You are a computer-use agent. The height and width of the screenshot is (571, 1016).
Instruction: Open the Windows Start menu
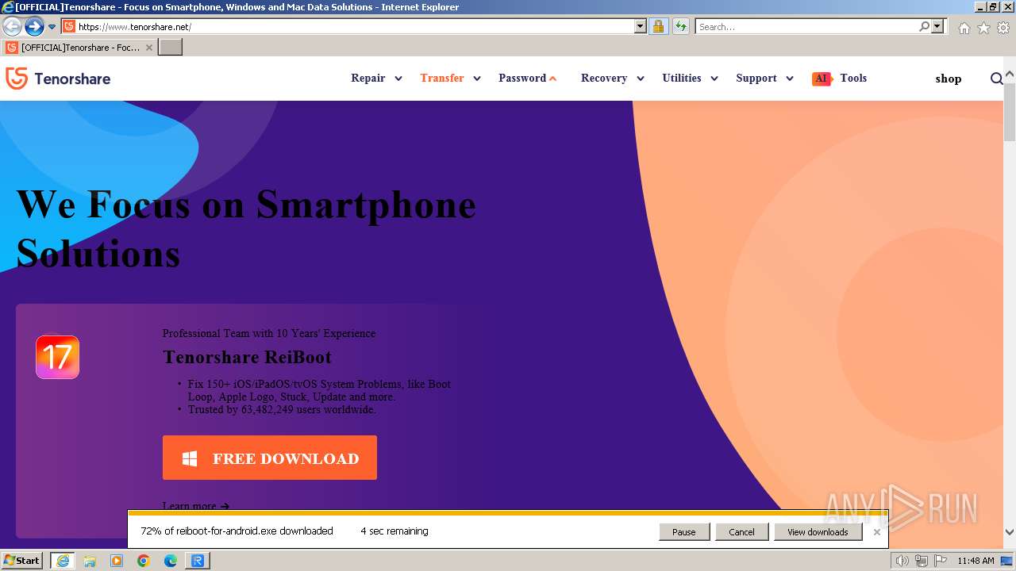tap(22, 561)
